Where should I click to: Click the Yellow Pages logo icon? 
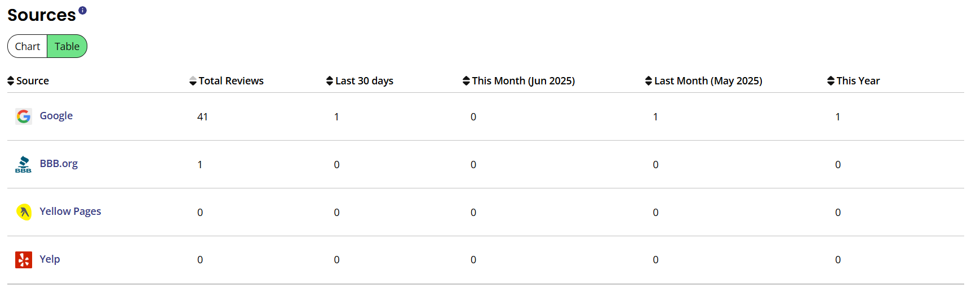coord(24,212)
